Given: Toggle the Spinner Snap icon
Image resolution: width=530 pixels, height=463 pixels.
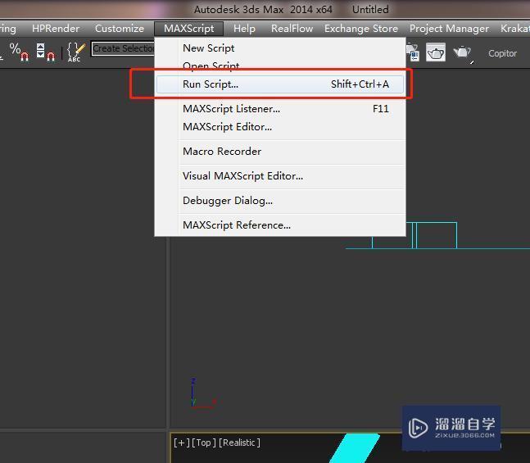Looking at the screenshot, I should point(45,52).
